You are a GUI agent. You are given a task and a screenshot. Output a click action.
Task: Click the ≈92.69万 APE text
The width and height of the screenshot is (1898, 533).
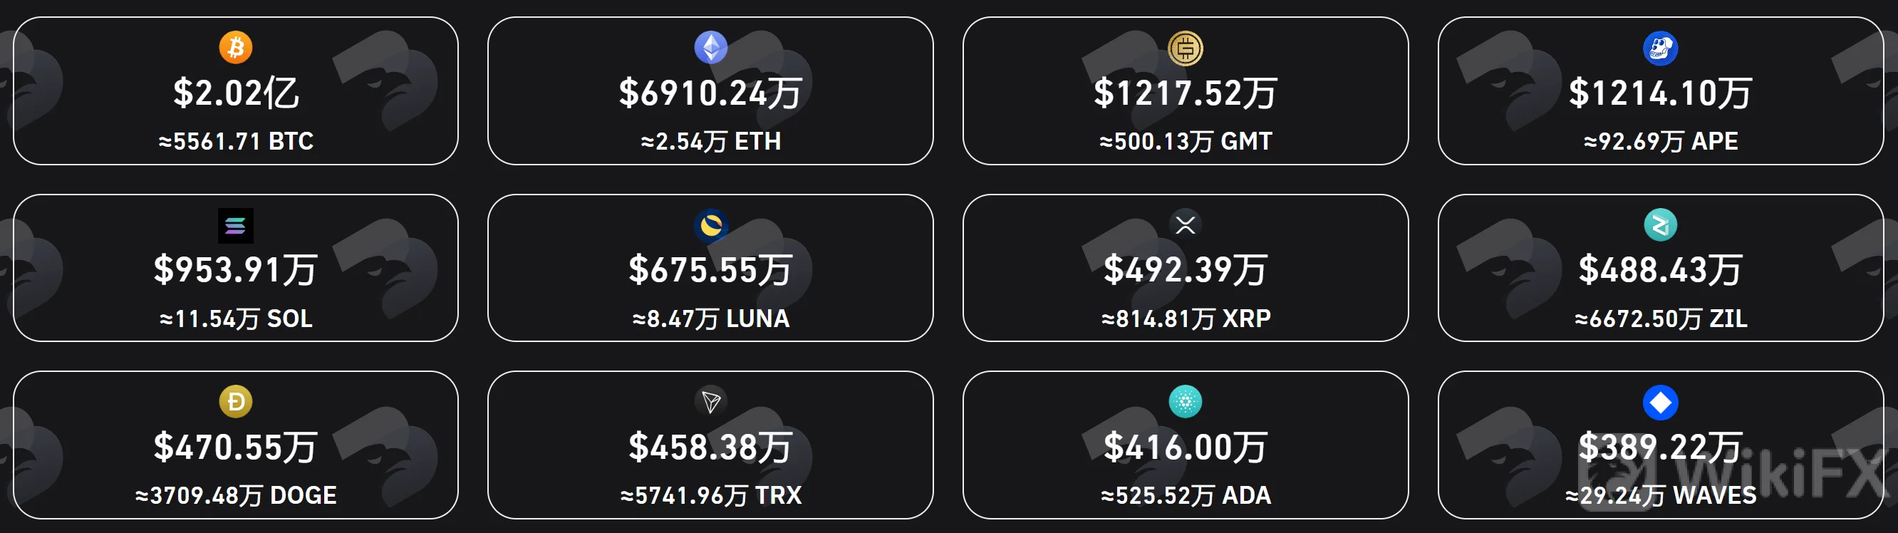pos(1661,142)
